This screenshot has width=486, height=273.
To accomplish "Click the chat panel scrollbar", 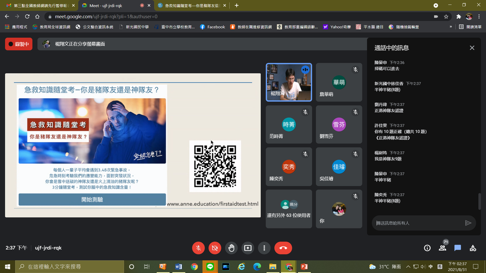I will (x=479, y=201).
